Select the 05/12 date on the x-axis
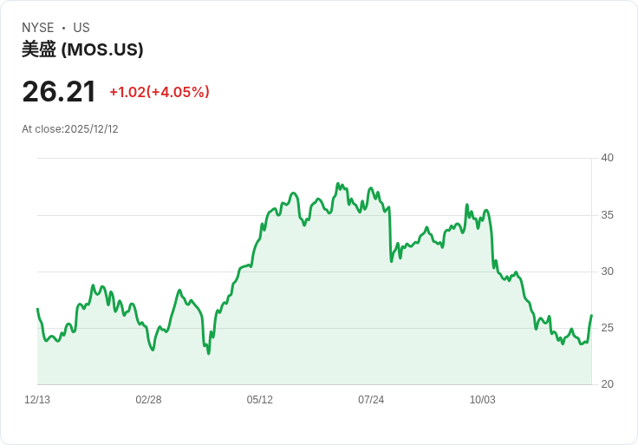 [260, 400]
